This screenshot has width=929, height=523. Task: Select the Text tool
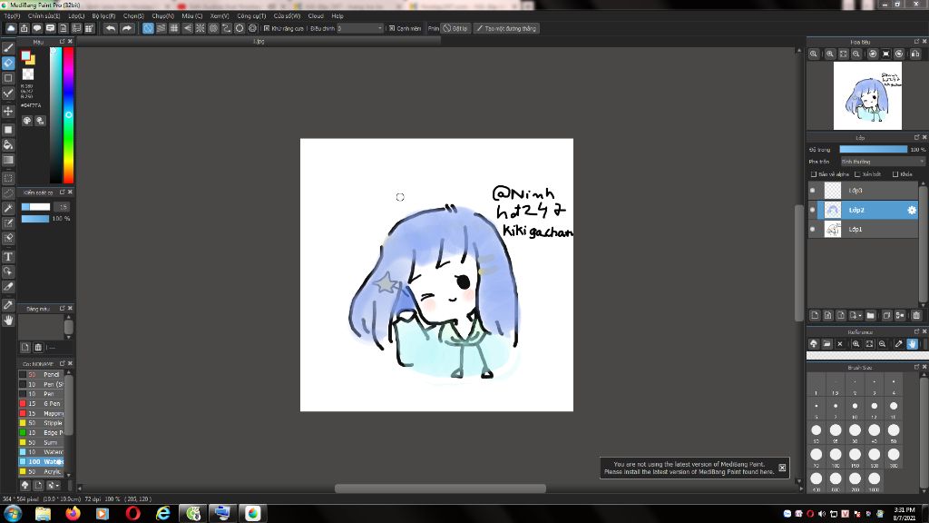8,257
